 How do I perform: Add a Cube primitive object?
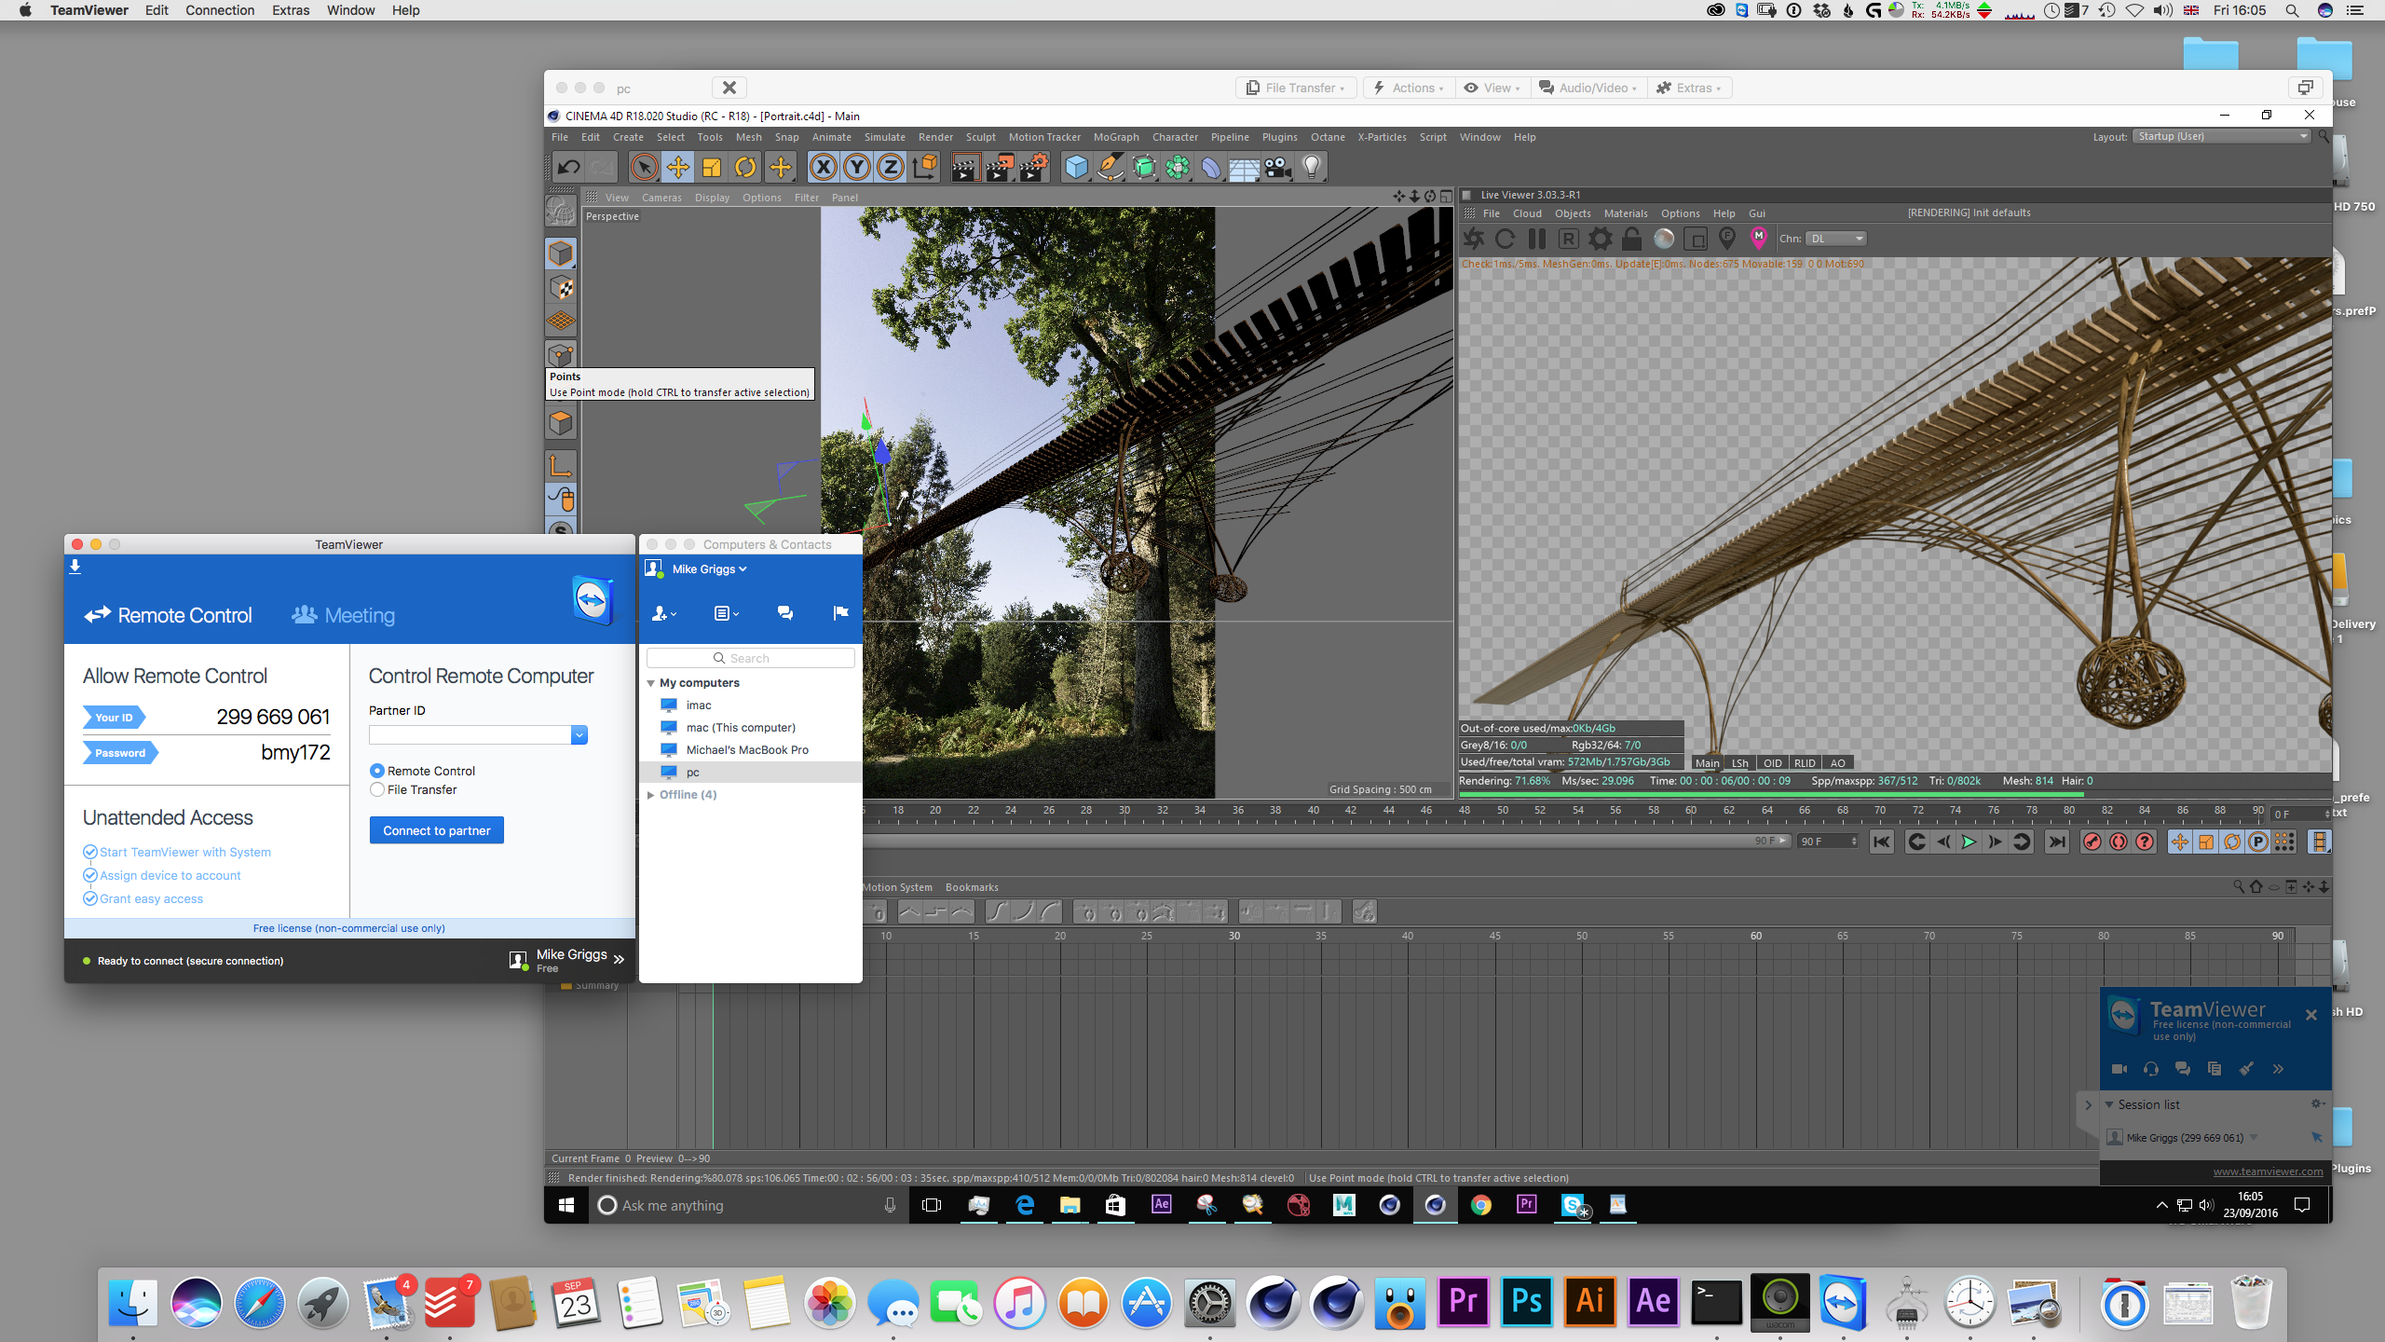(x=1076, y=168)
